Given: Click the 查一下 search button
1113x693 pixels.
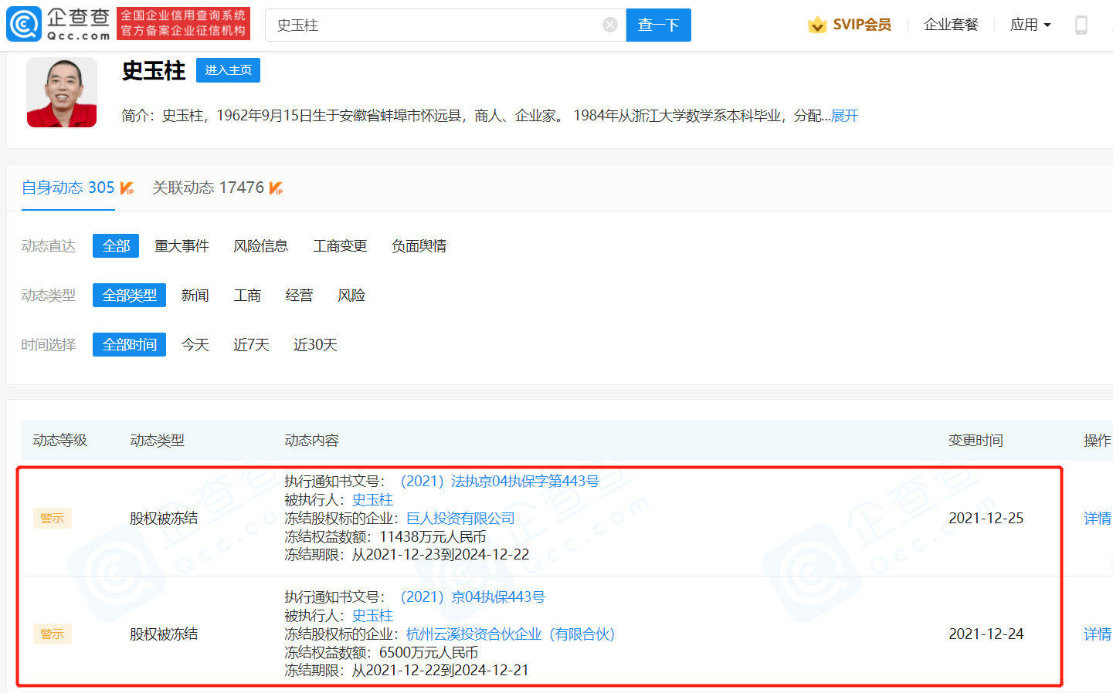Looking at the screenshot, I should [658, 24].
